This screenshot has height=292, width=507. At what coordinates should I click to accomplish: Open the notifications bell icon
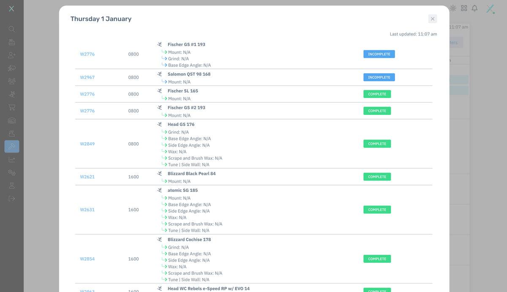(x=474, y=8)
